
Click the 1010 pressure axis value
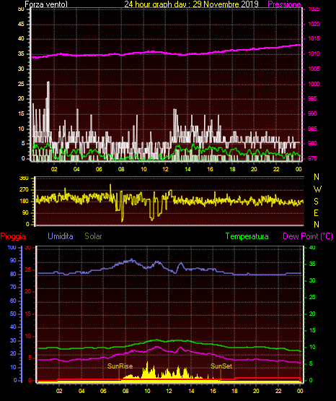pyautogui.click(x=314, y=53)
